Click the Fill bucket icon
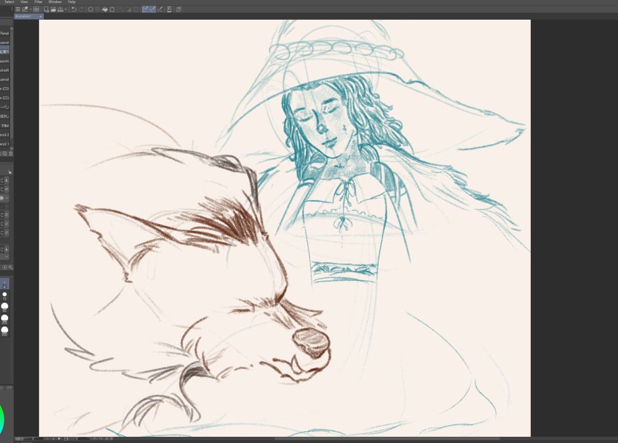The image size is (618, 443). tap(105, 9)
